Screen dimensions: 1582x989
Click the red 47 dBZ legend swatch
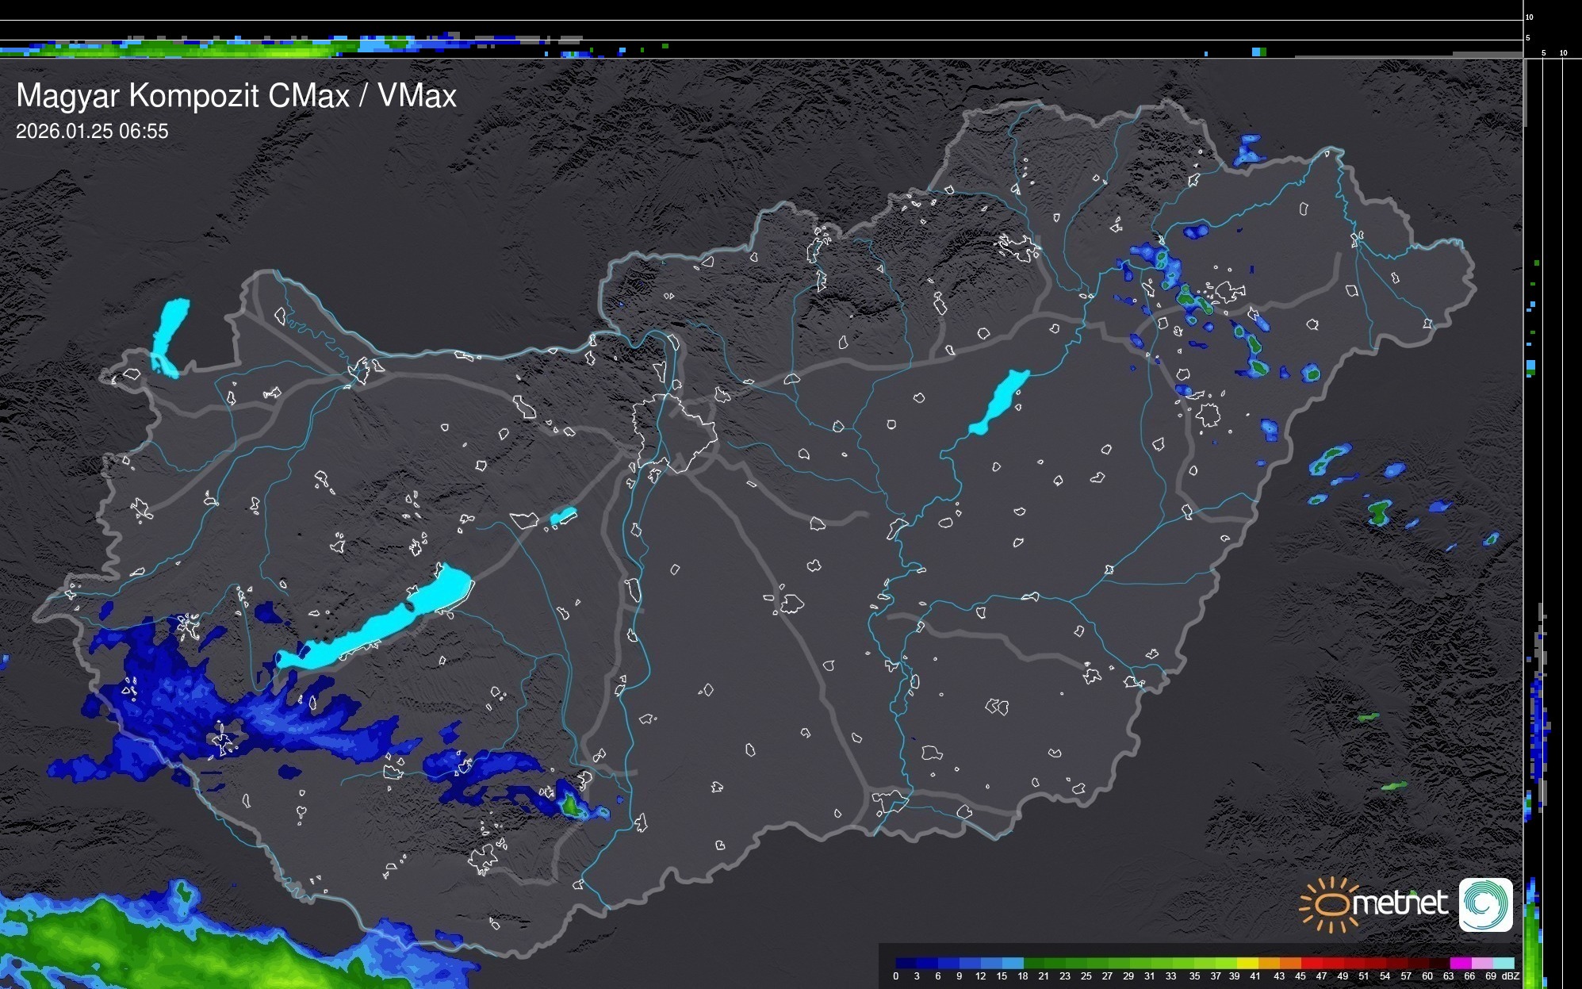tap(1332, 963)
